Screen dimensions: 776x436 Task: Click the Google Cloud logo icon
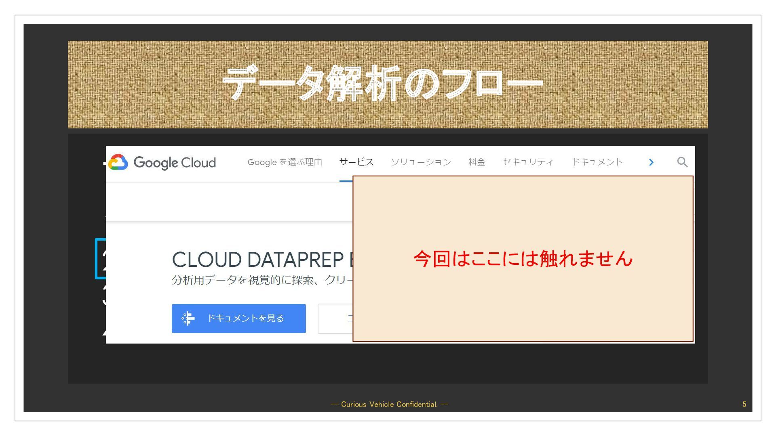click(x=118, y=162)
